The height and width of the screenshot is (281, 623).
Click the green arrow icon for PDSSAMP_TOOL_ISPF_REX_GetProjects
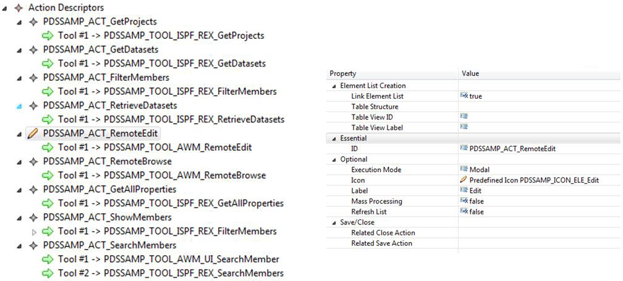point(48,36)
